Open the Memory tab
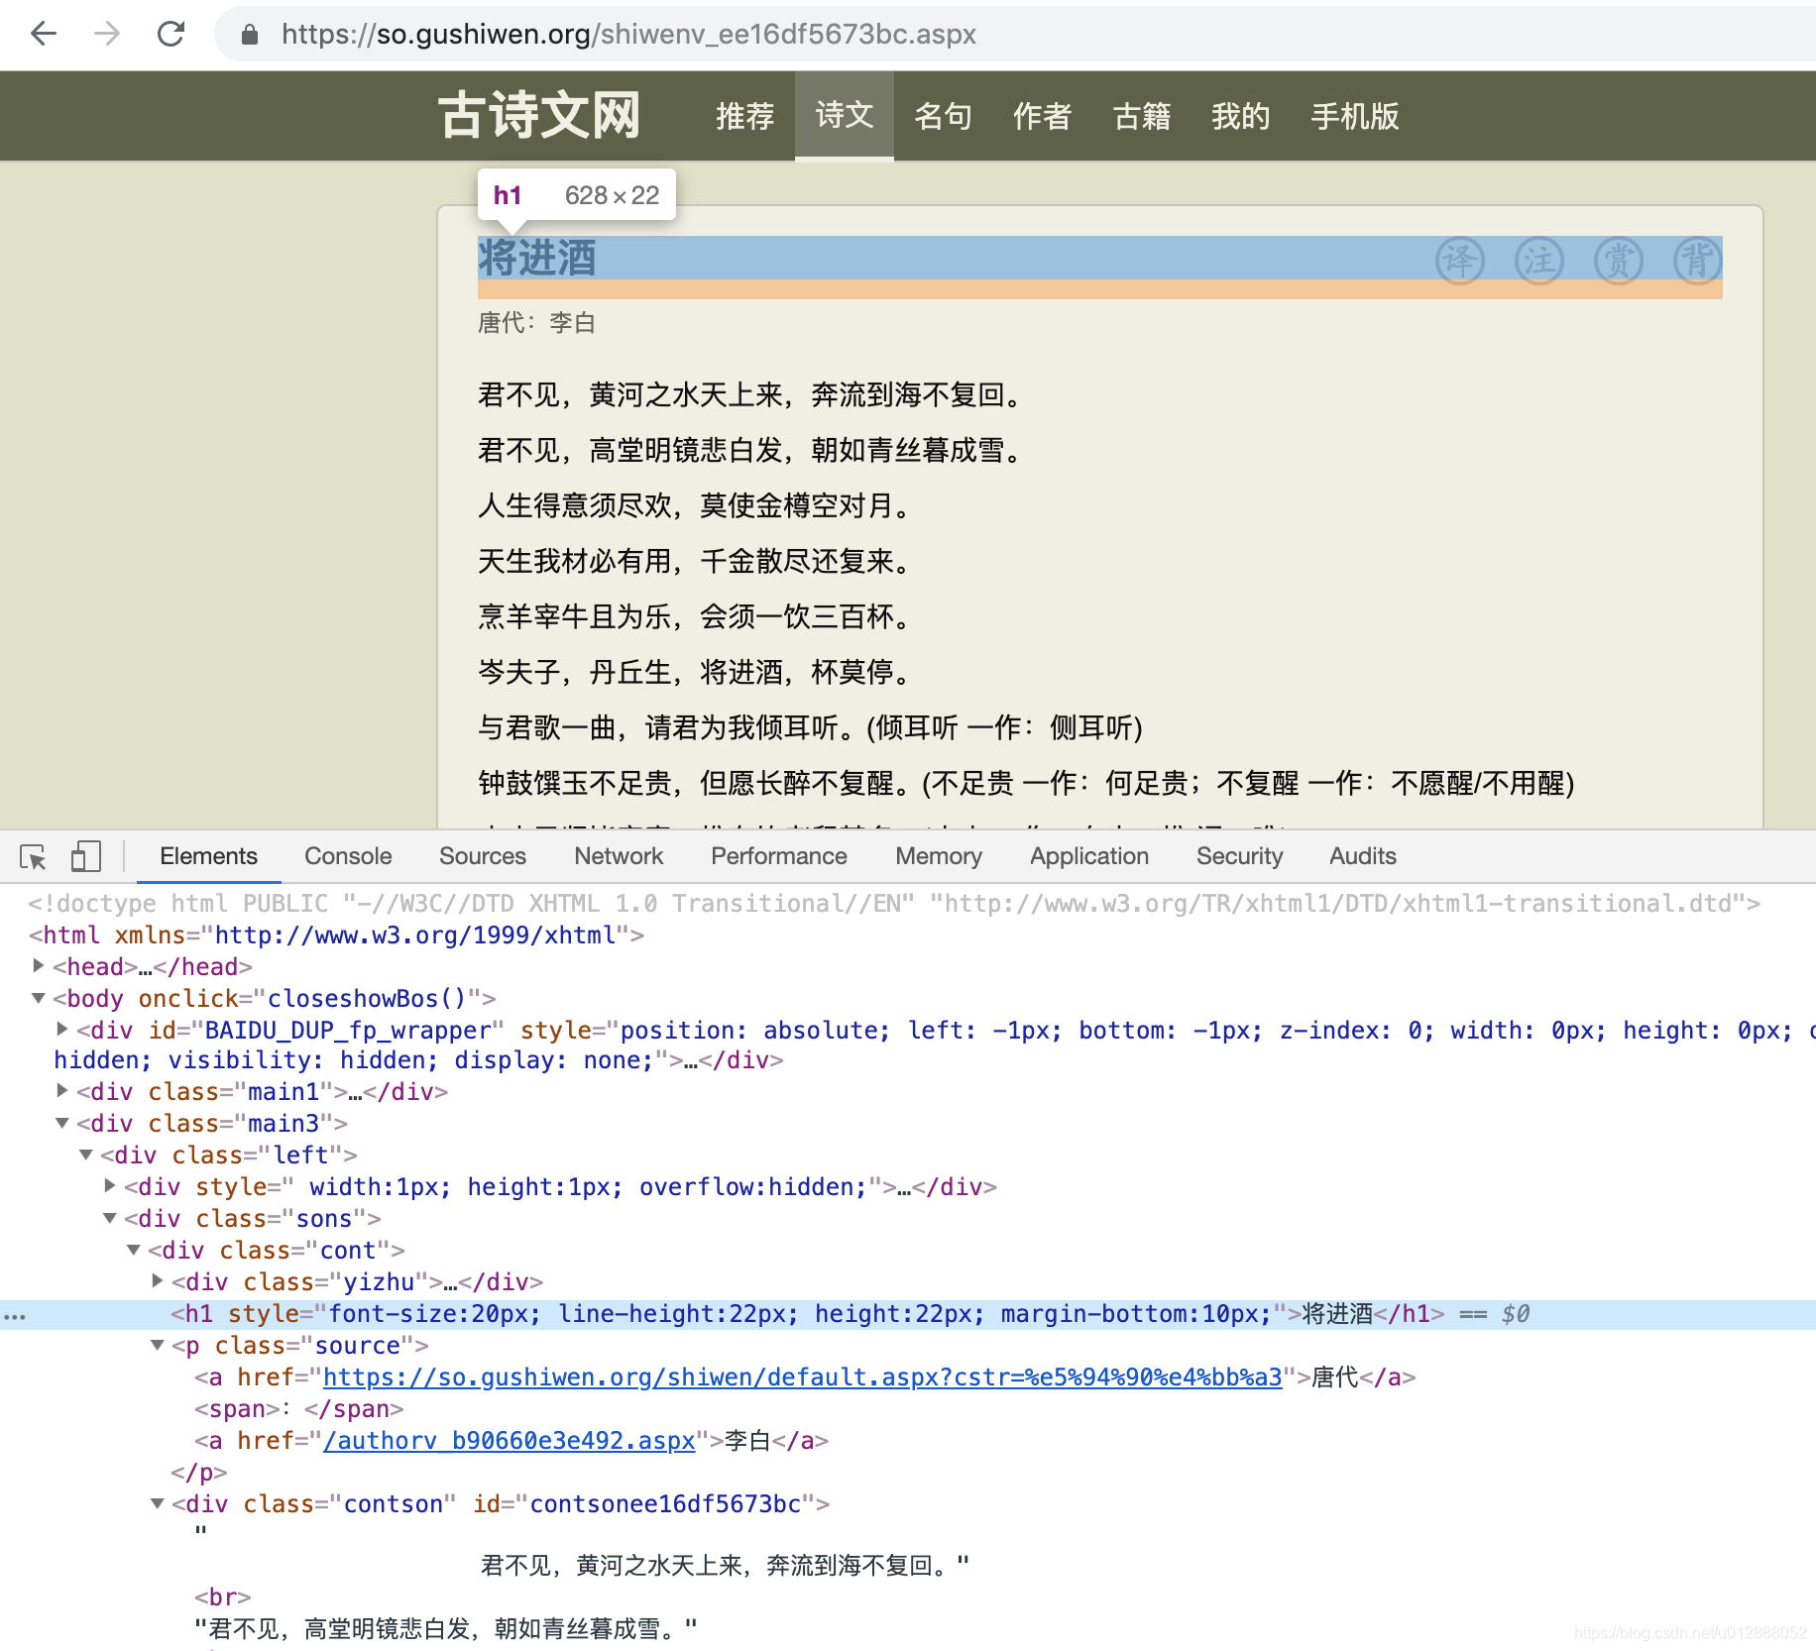Viewport: 1816px width, 1651px height. (x=939, y=856)
